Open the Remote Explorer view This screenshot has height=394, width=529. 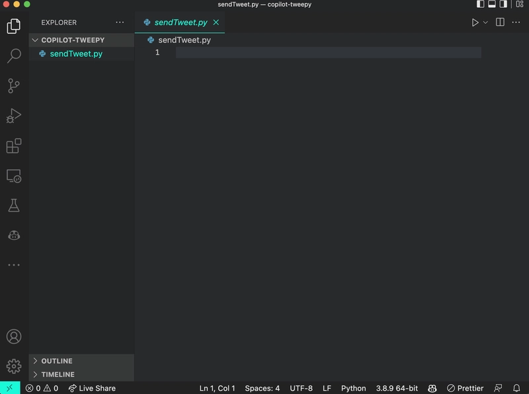(14, 176)
